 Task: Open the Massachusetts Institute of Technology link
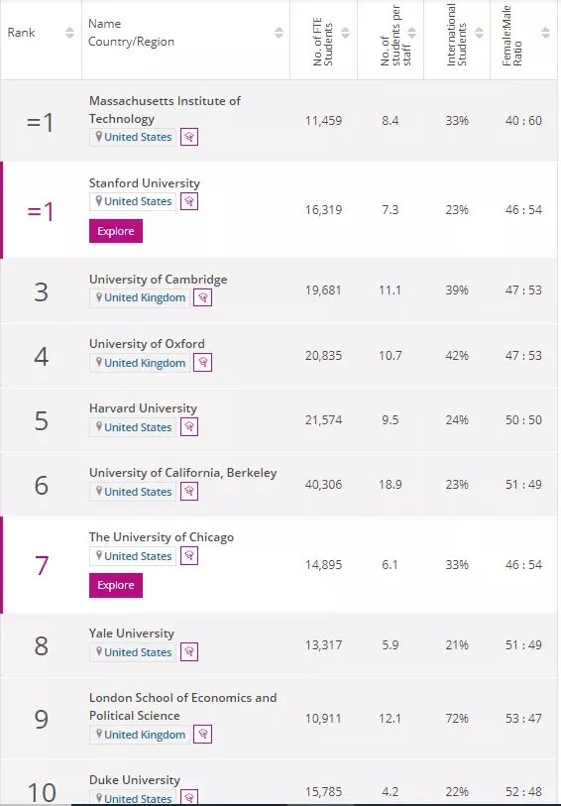165,110
